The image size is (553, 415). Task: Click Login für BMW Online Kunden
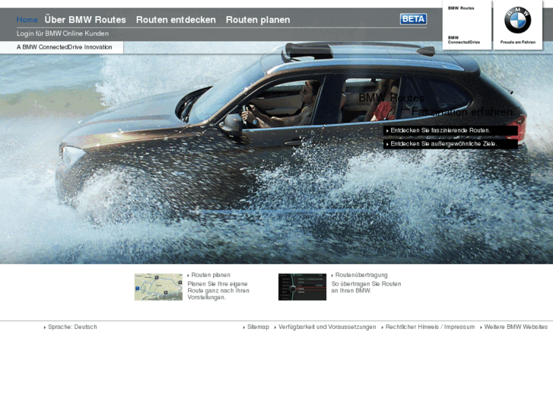point(62,34)
